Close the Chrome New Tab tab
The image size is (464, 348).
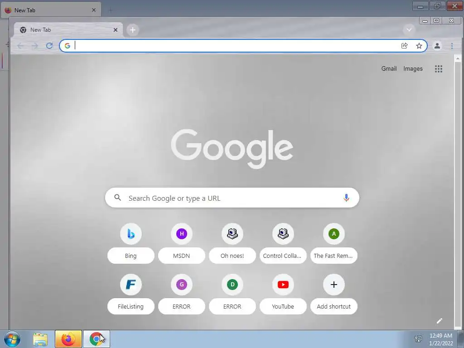pos(116,30)
